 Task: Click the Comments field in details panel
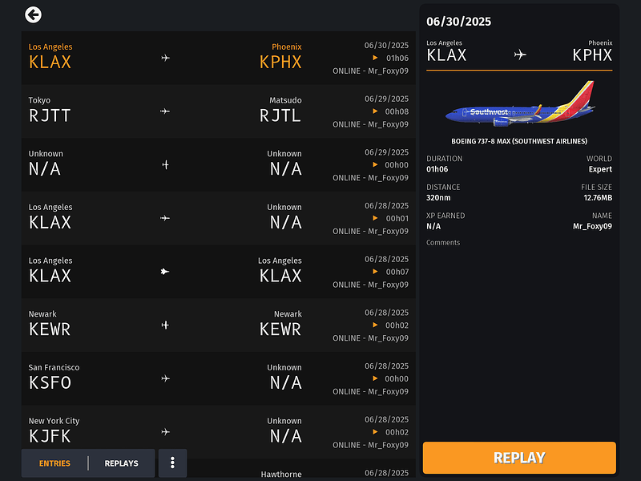443,243
